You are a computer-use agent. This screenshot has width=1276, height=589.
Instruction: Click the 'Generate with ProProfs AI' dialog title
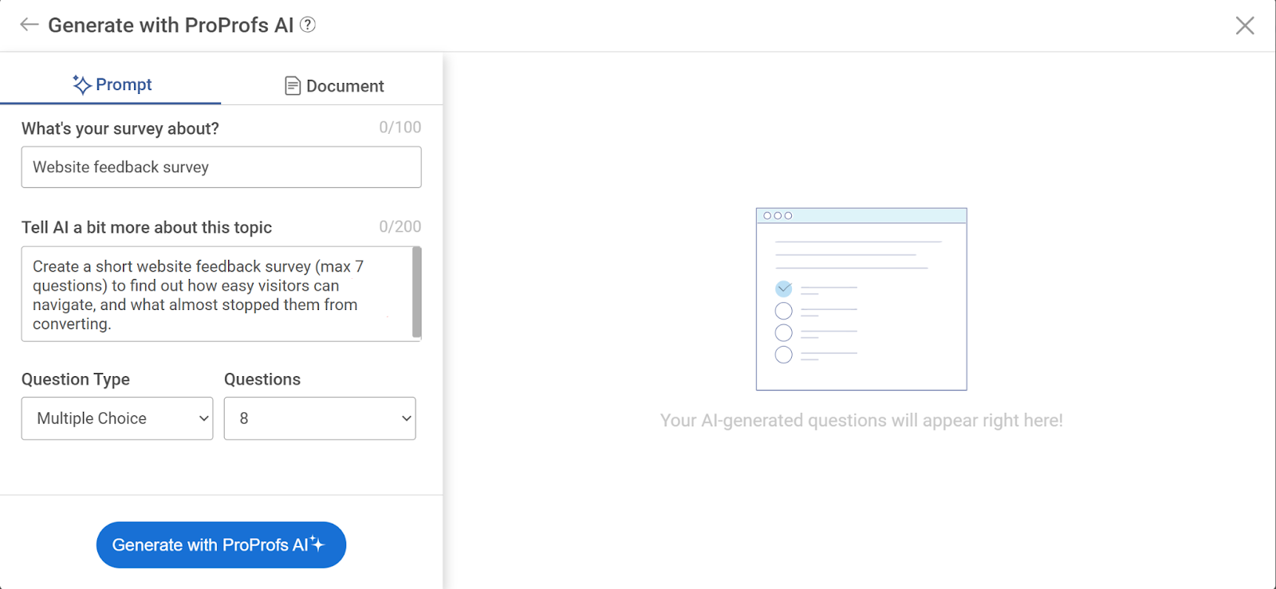171,26
